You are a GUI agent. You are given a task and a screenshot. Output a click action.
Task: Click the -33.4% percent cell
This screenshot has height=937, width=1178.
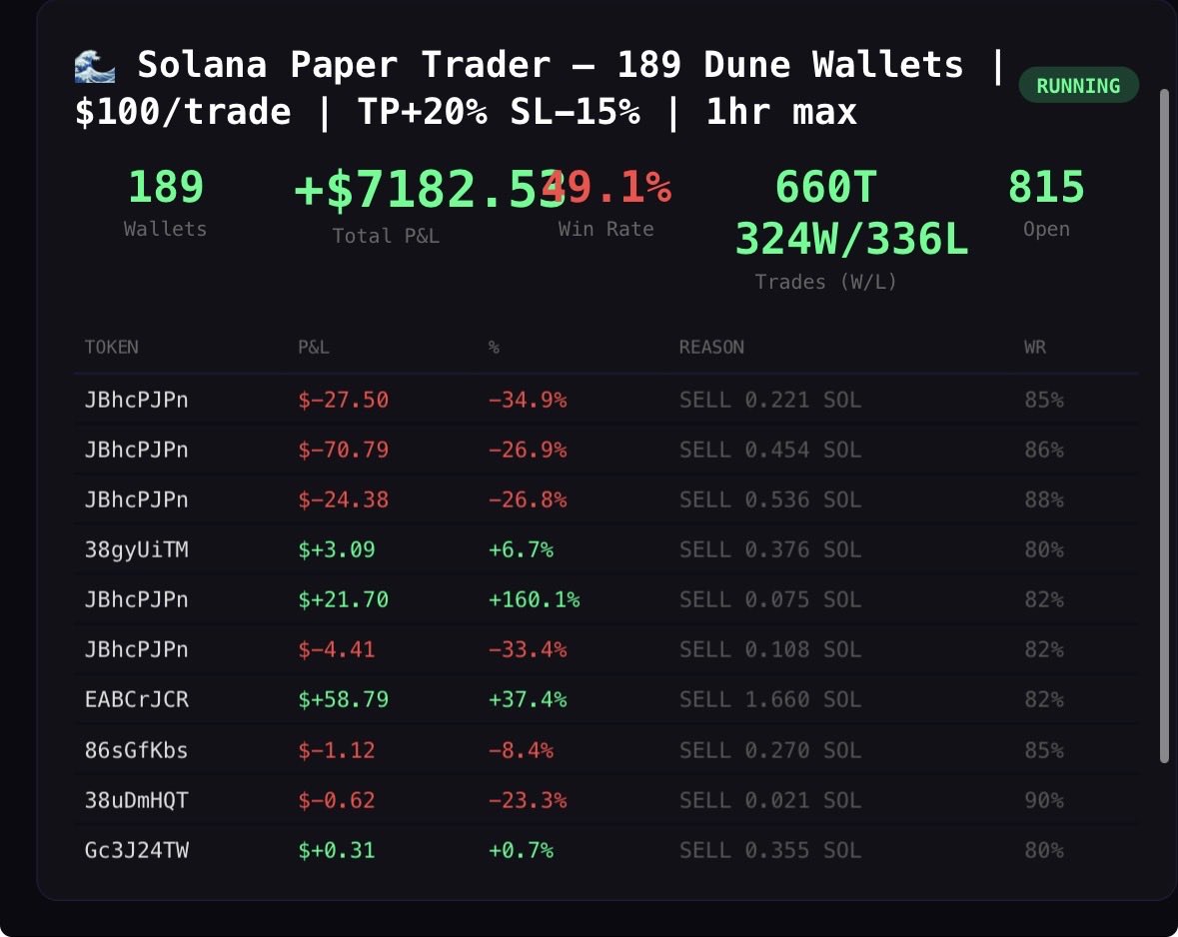(x=528, y=650)
